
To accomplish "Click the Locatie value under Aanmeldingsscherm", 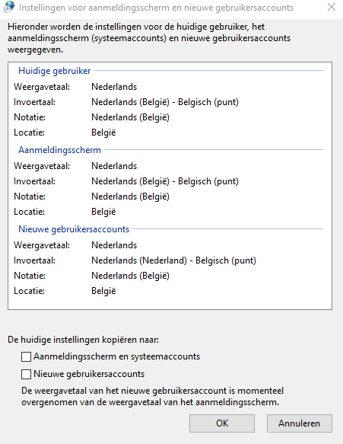I will tap(103, 212).
